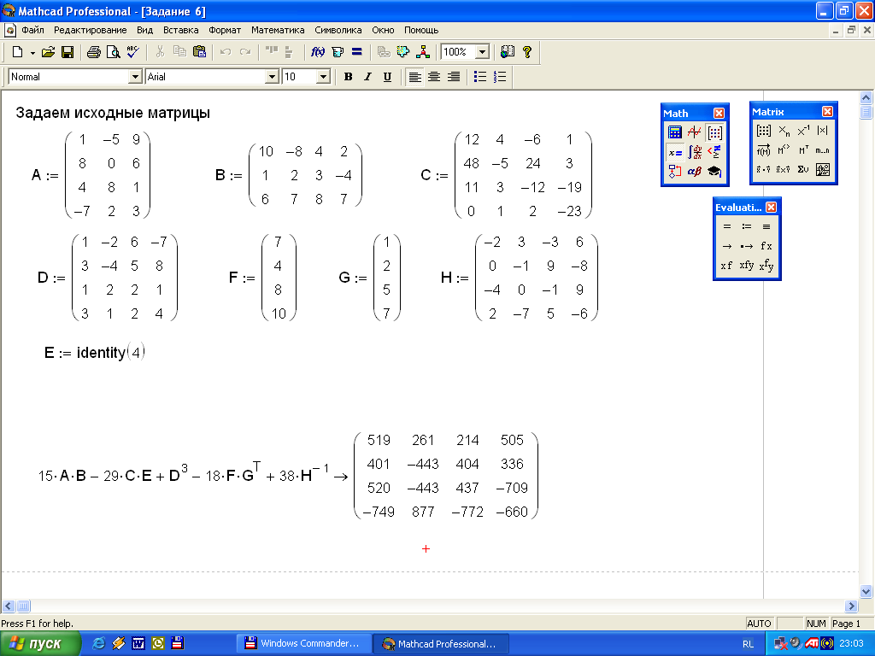Click the dot product icon in Matrix palette

tap(764, 170)
